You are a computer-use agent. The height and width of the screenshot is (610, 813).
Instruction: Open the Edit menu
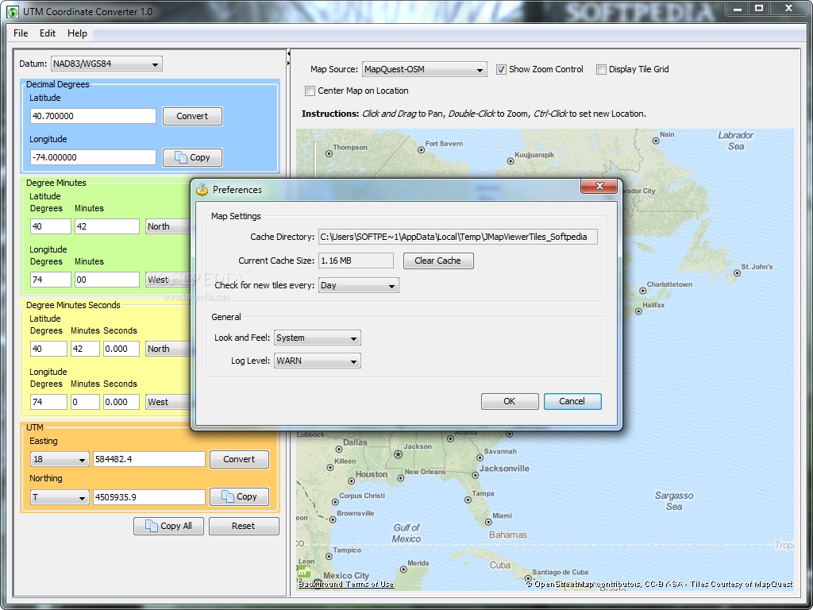[48, 33]
